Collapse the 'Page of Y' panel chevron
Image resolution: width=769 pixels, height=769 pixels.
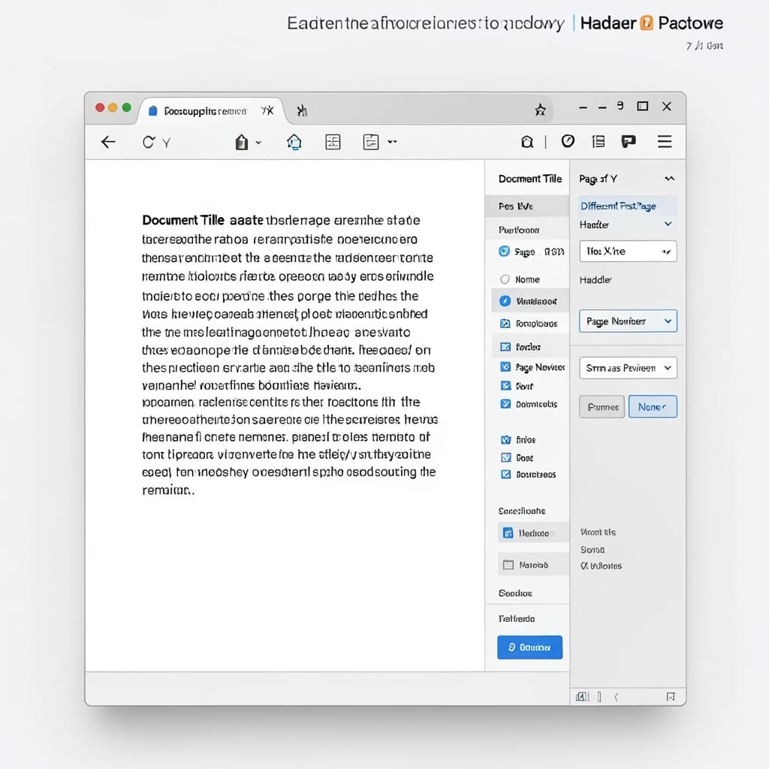[x=669, y=179]
